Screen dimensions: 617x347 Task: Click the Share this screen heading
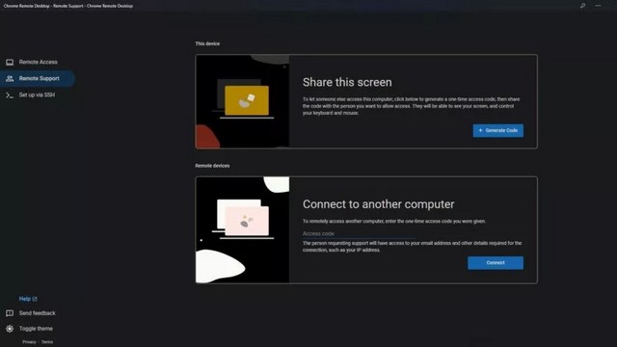(x=347, y=82)
